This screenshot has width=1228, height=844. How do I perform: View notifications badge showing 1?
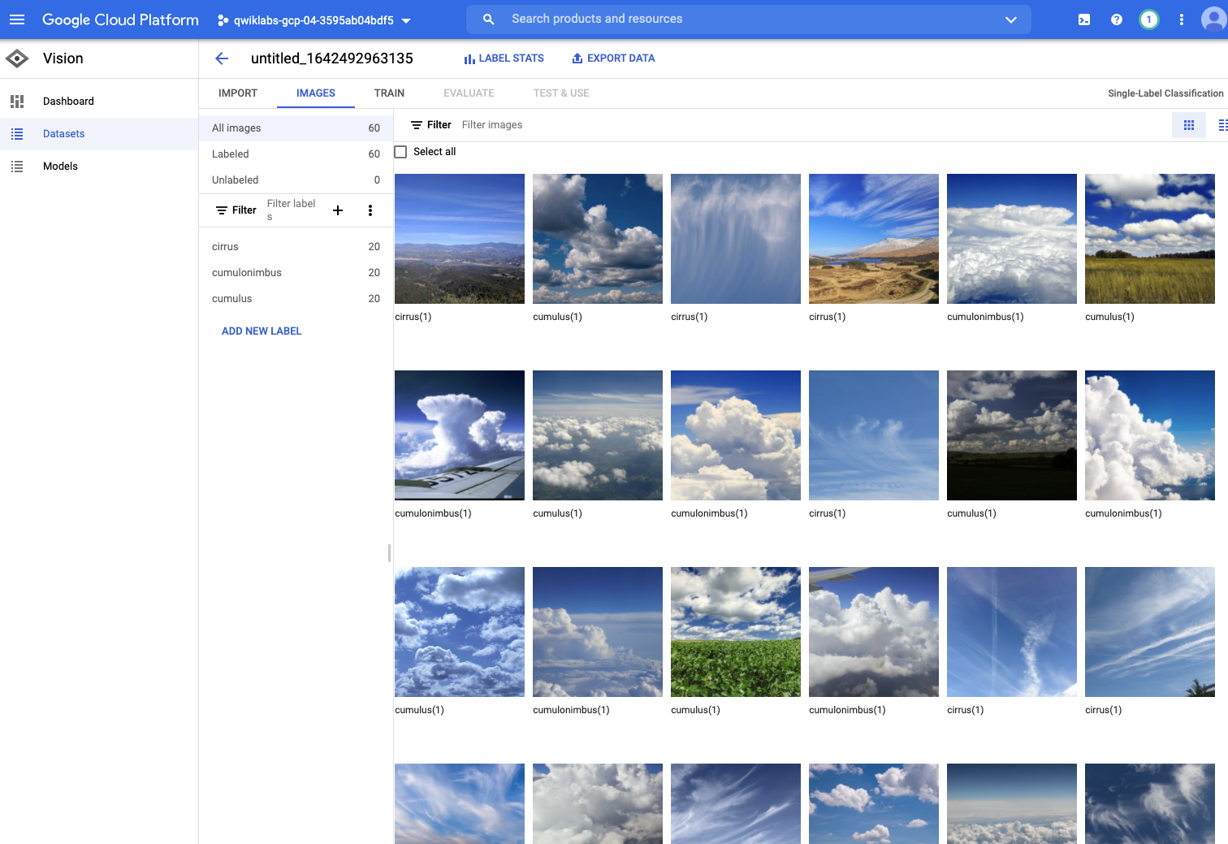1148,19
